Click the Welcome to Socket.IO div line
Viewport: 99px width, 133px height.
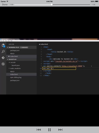(64, 59)
